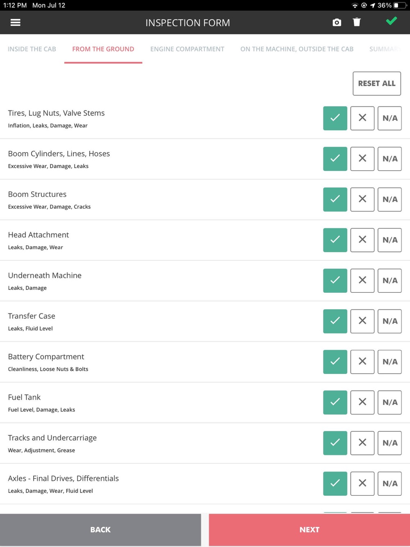
Task: Tap the trash delete icon
Action: click(x=357, y=22)
